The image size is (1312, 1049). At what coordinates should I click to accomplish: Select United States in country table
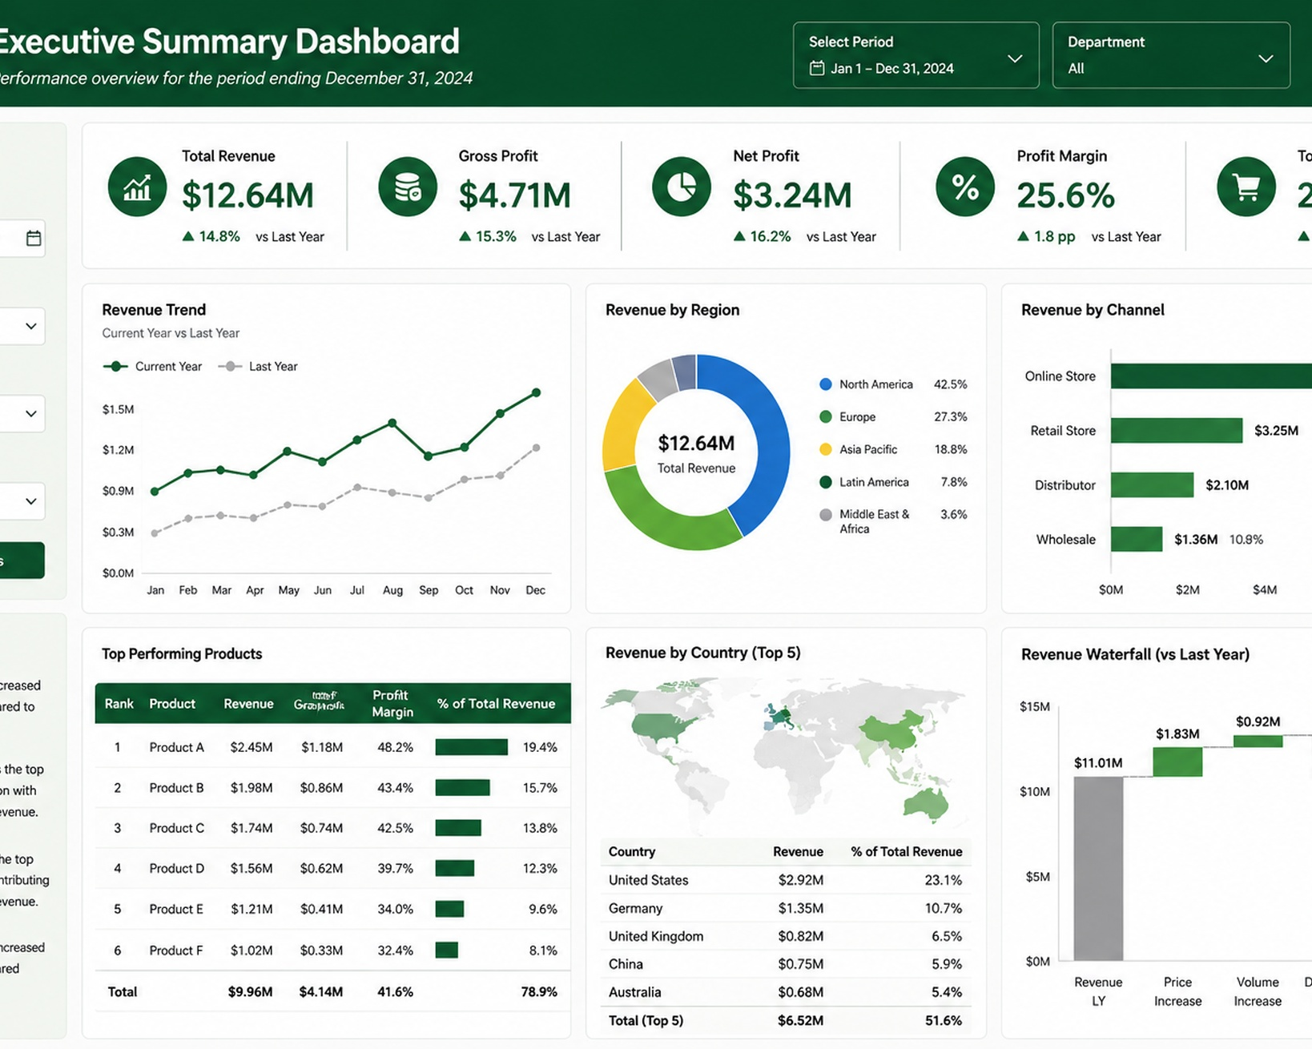649,880
